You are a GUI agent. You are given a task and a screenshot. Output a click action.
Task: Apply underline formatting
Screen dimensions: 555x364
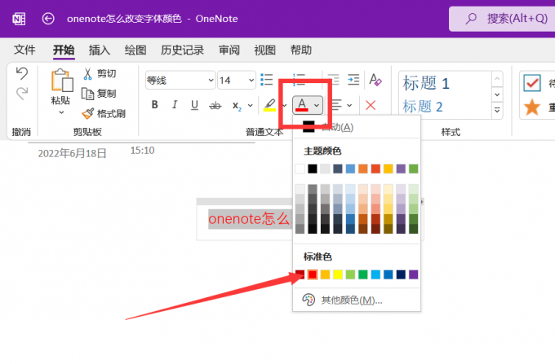(x=194, y=105)
